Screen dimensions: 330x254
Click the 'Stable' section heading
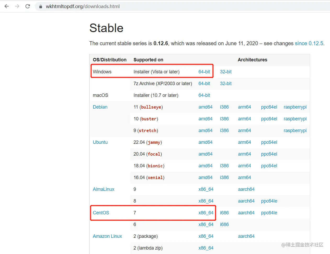[x=106, y=28]
